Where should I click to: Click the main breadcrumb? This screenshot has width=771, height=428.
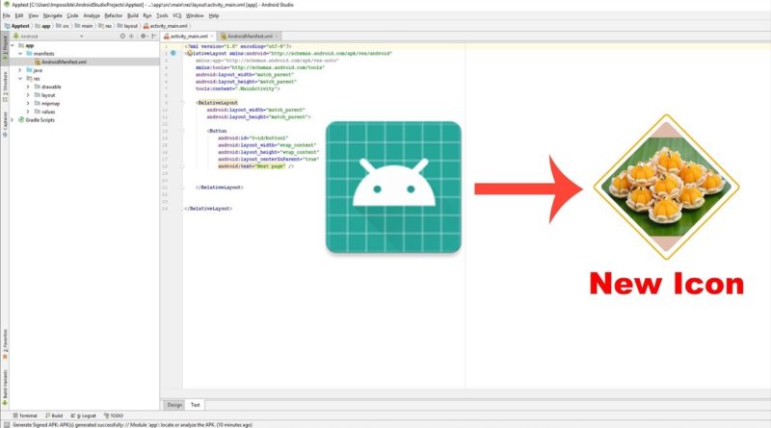tap(84, 26)
